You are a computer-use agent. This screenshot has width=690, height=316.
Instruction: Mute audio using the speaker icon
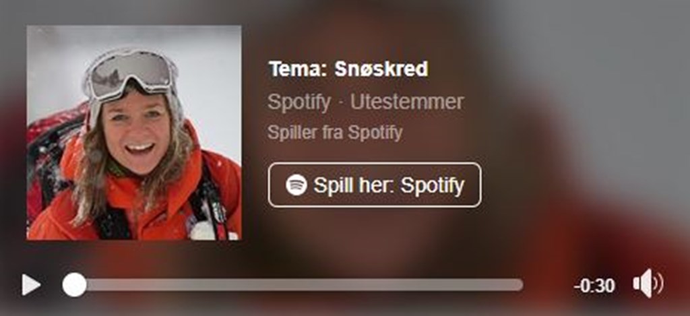point(648,284)
